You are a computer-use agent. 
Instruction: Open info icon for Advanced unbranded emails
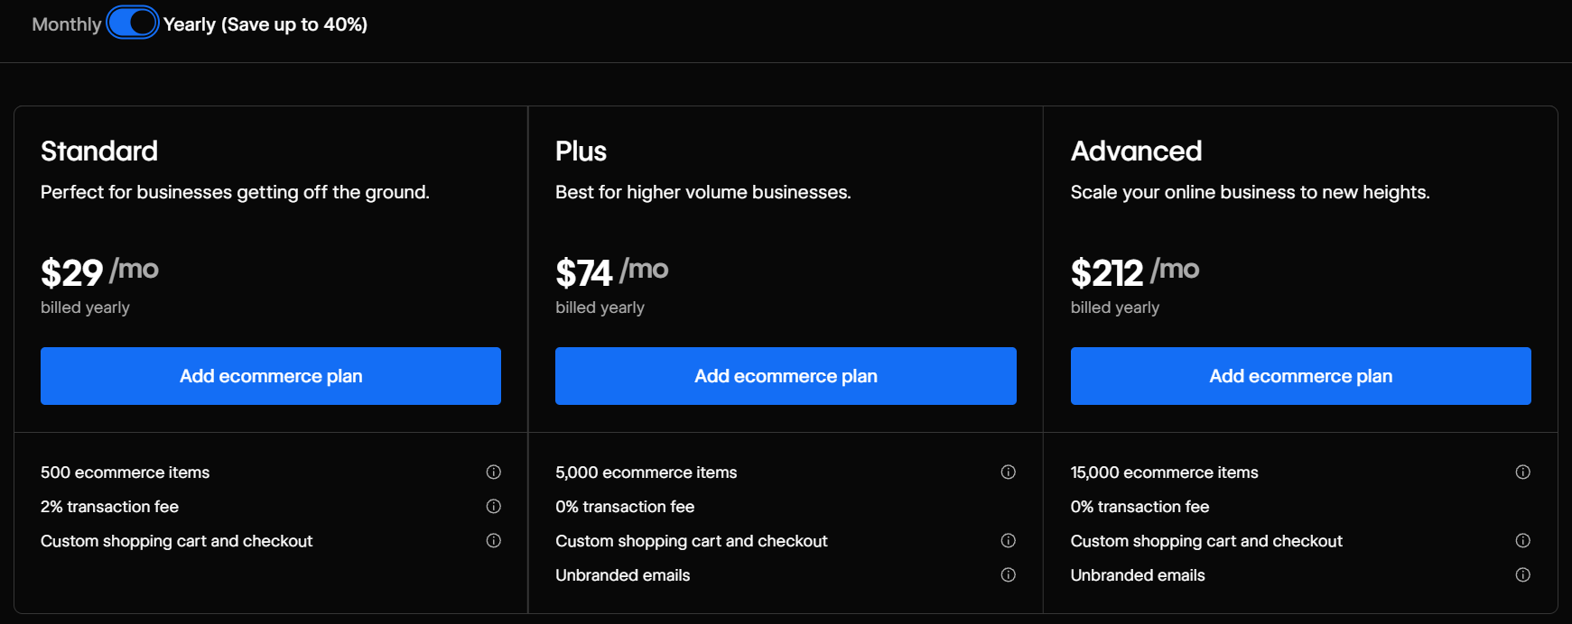pos(1523,574)
